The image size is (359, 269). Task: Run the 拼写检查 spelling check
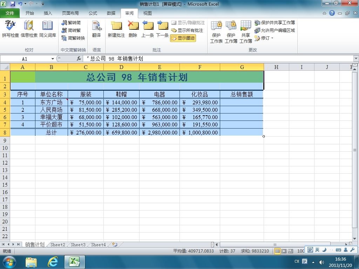point(10,29)
